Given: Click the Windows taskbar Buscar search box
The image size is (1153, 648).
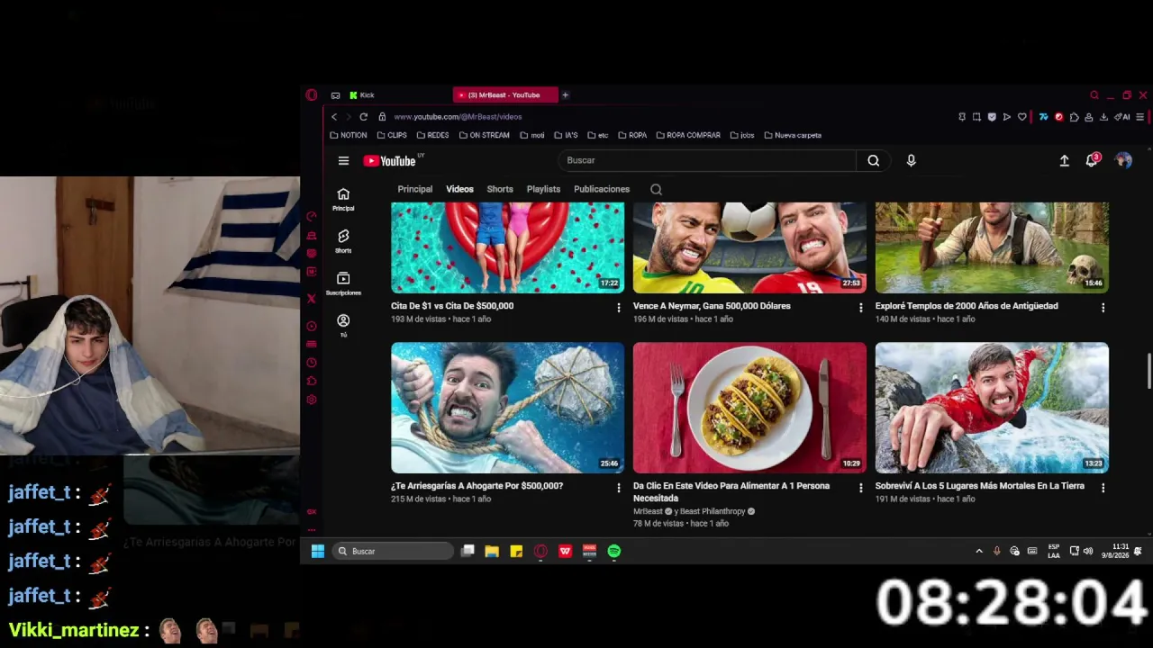Looking at the screenshot, I should (x=392, y=552).
